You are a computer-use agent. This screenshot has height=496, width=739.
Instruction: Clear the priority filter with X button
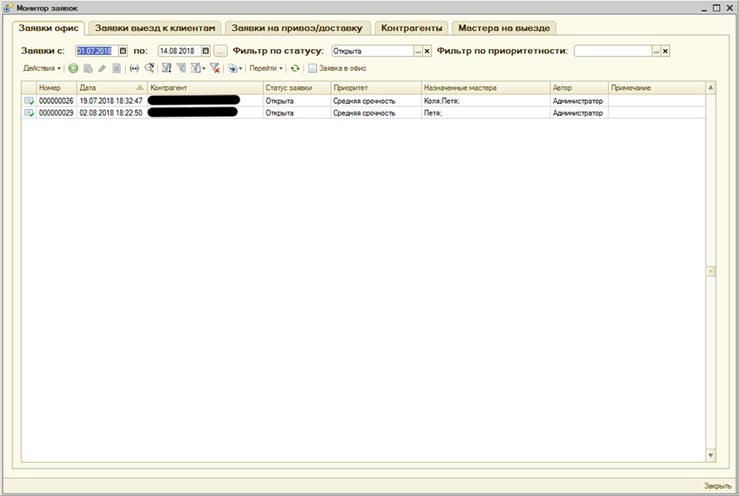[665, 51]
